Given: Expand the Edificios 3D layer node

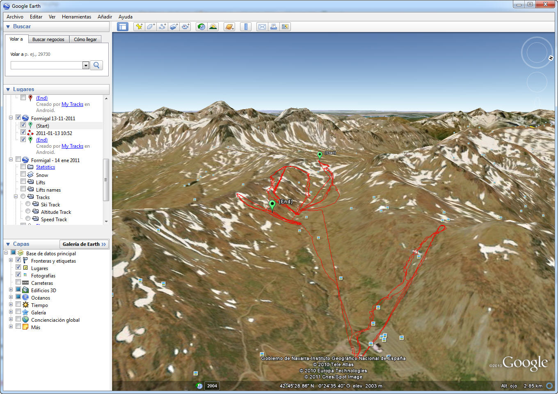Looking at the screenshot, I should (11, 290).
